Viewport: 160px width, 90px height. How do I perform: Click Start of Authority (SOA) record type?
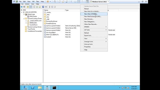point(73,26)
